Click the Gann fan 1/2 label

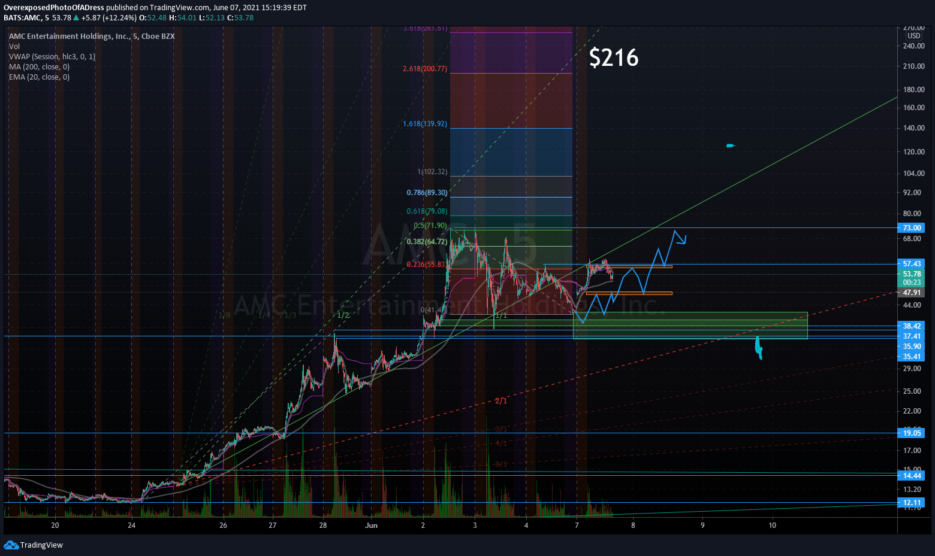343,315
